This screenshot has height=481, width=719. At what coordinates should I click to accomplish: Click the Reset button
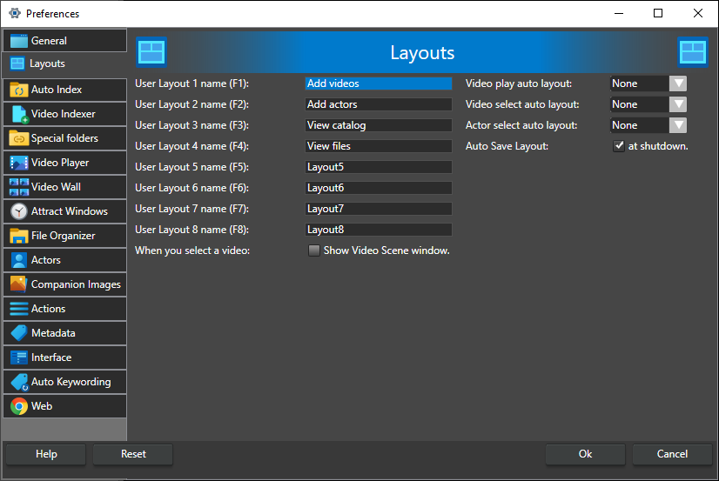[x=133, y=454]
